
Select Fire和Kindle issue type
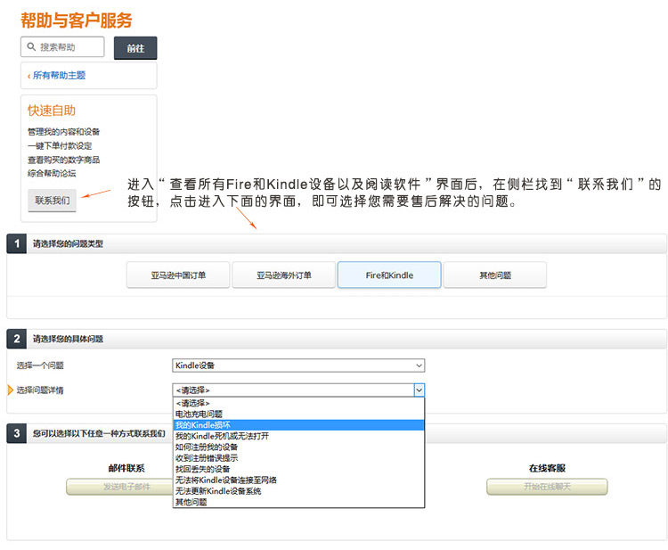point(389,275)
